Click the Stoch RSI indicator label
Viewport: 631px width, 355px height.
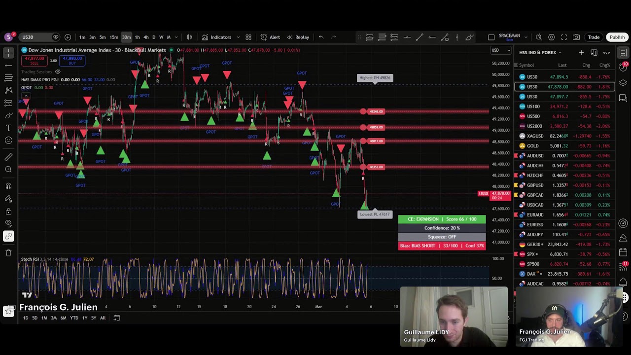pos(30,259)
